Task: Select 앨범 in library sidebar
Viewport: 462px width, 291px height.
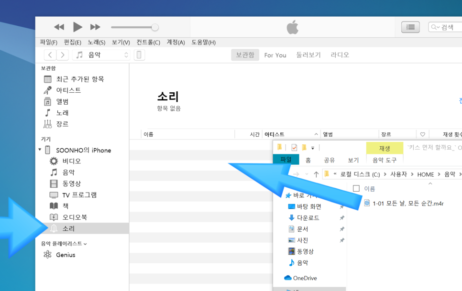Action: [62, 101]
